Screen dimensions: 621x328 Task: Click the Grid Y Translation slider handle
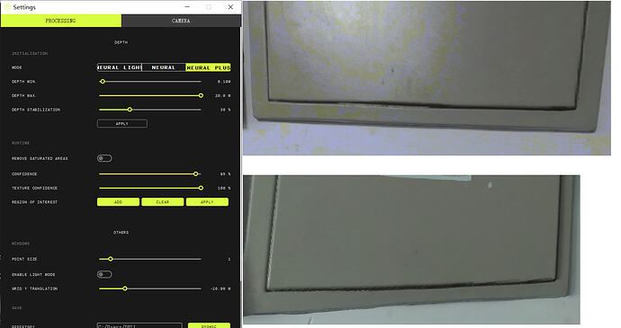(125, 288)
